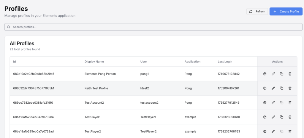
Task: Copy the TestAccount2 profile
Action: [x=281, y=103]
